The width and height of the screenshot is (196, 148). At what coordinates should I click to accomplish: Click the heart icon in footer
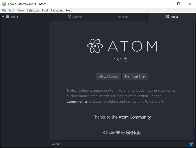click(x=118, y=133)
